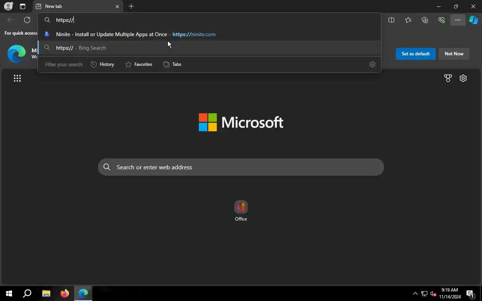Click the Edge taskbar icon
This screenshot has height=301, width=482.
(x=83, y=293)
